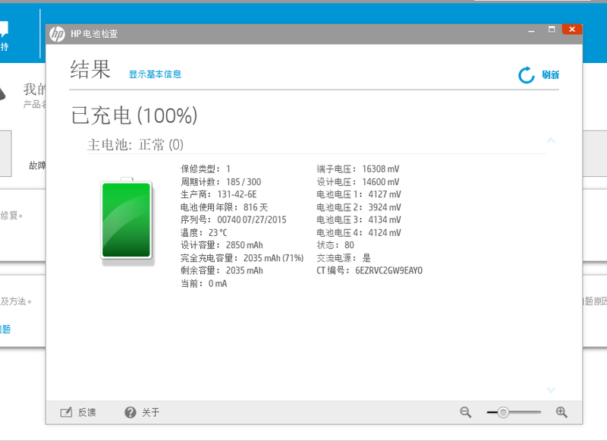
Task: Maximize the HP电池检查 window
Action: [x=552, y=30]
